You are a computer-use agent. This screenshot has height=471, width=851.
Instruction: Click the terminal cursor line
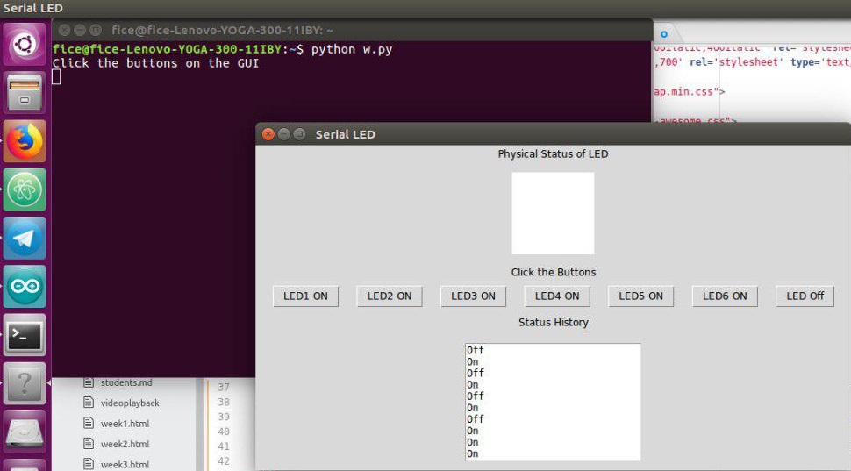click(x=56, y=77)
